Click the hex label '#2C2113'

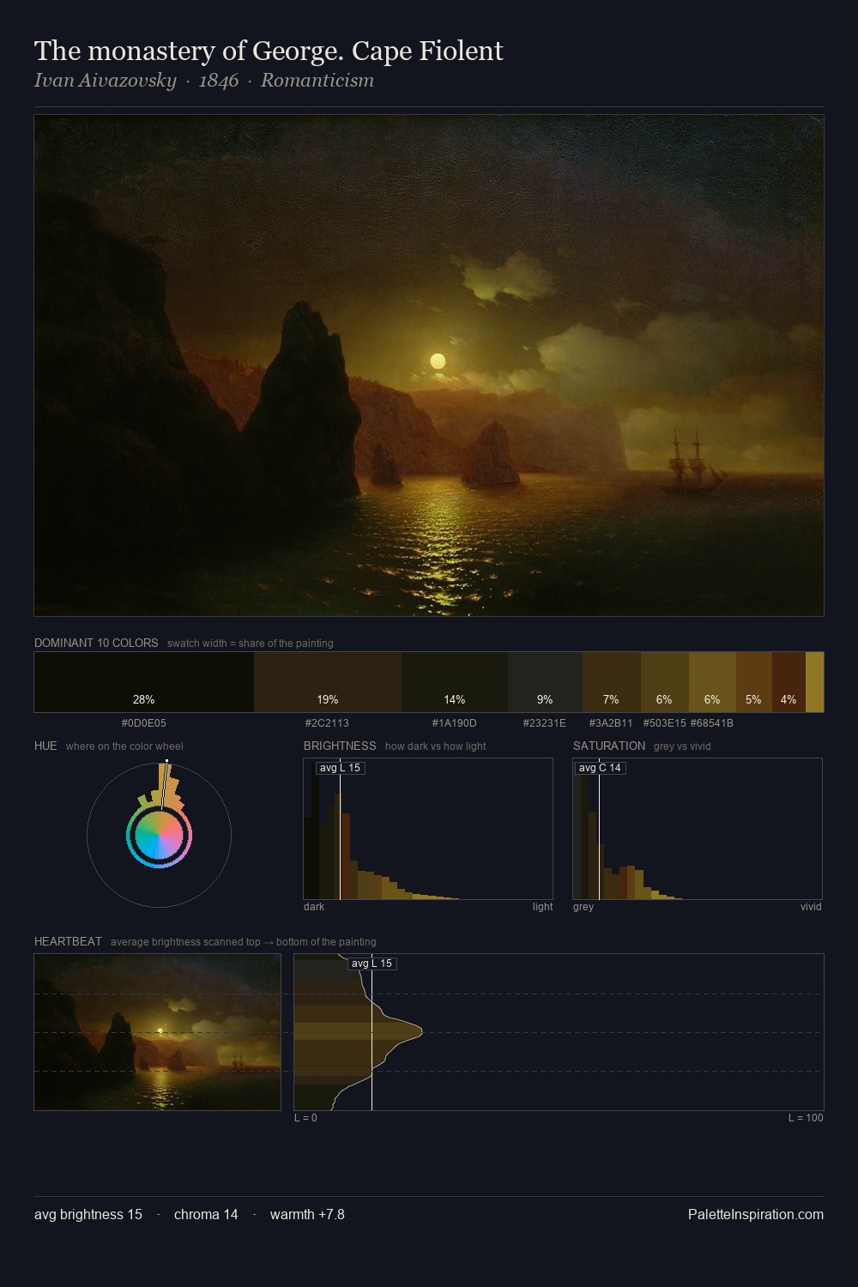327,723
